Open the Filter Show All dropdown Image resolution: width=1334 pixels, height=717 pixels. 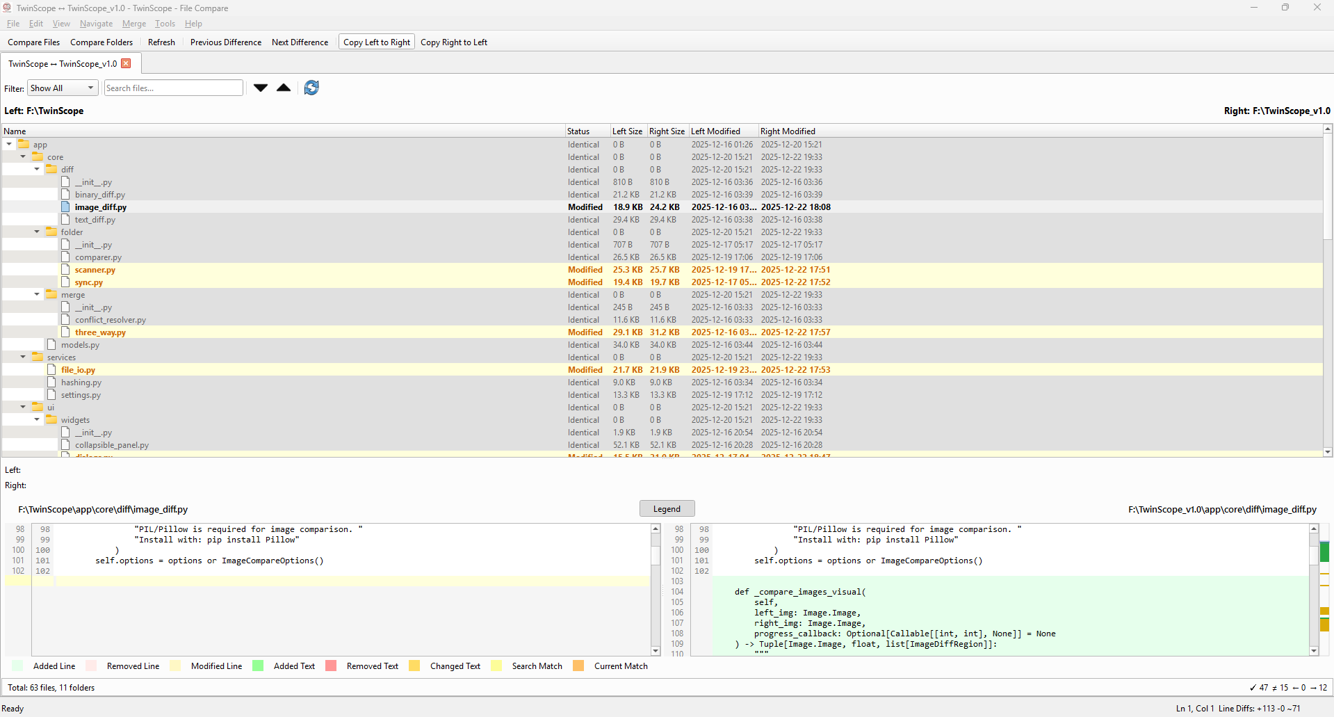pyautogui.click(x=63, y=88)
